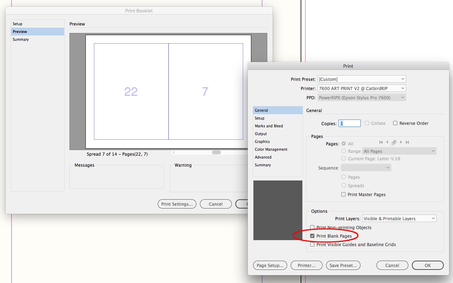Click the Save Preset button
This screenshot has height=283, width=453.
(x=343, y=265)
